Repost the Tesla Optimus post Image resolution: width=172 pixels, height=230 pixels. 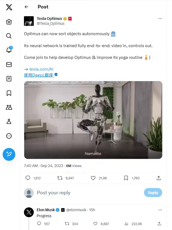[60, 178]
